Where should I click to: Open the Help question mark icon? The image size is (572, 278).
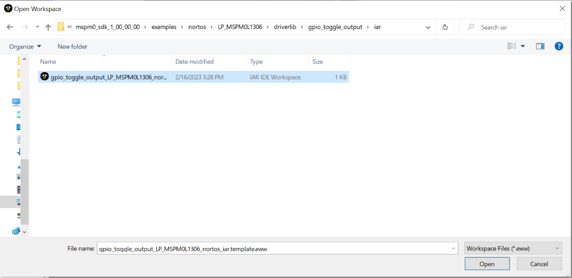tap(559, 46)
